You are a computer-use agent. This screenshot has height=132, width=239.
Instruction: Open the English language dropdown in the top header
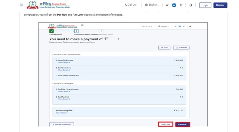click(x=152, y=5)
